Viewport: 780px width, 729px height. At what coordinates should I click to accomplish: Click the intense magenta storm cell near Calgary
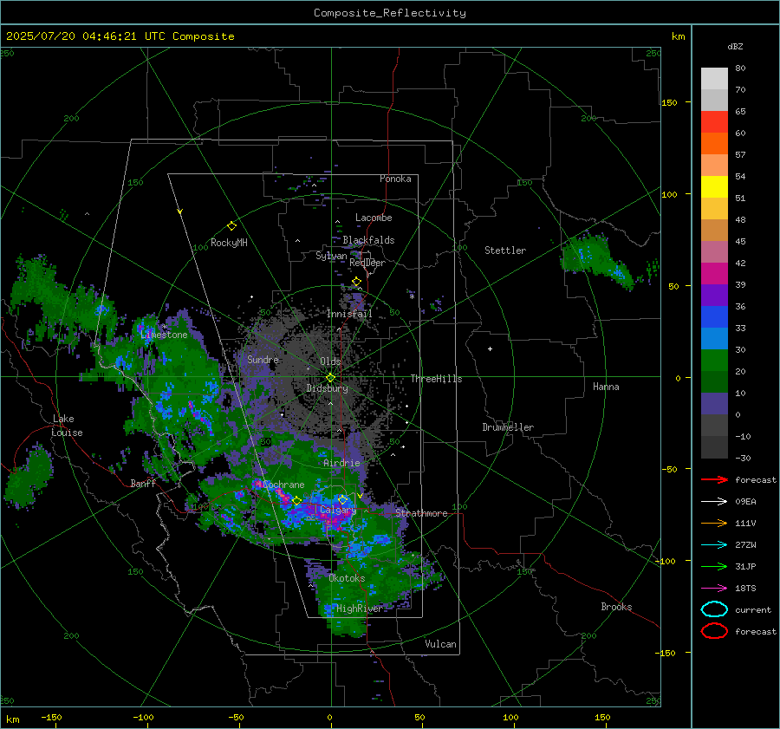335,517
